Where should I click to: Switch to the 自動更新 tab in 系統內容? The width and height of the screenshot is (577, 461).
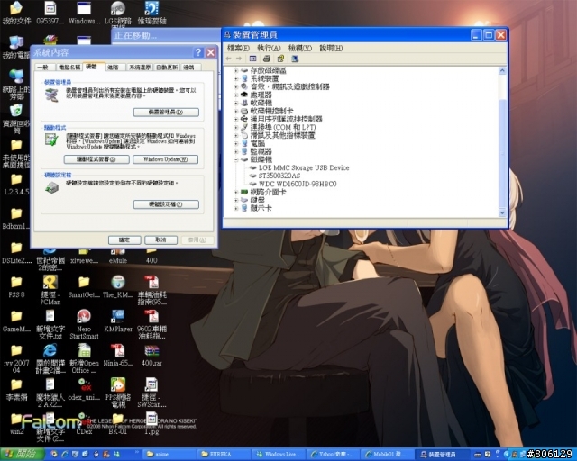click(x=167, y=68)
